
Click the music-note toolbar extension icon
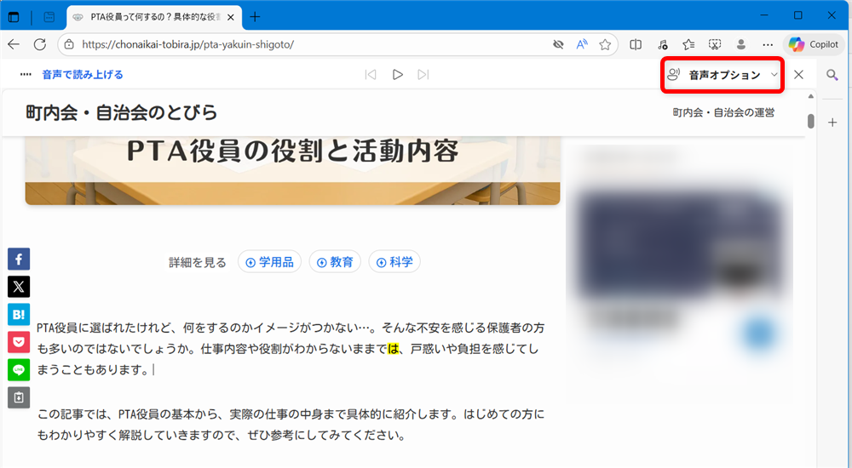662,44
